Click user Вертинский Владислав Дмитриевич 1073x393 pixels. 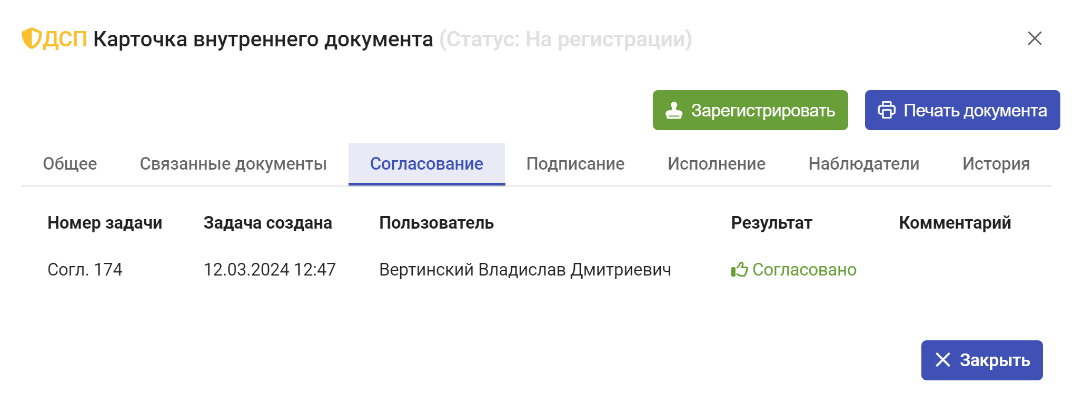pos(525,270)
